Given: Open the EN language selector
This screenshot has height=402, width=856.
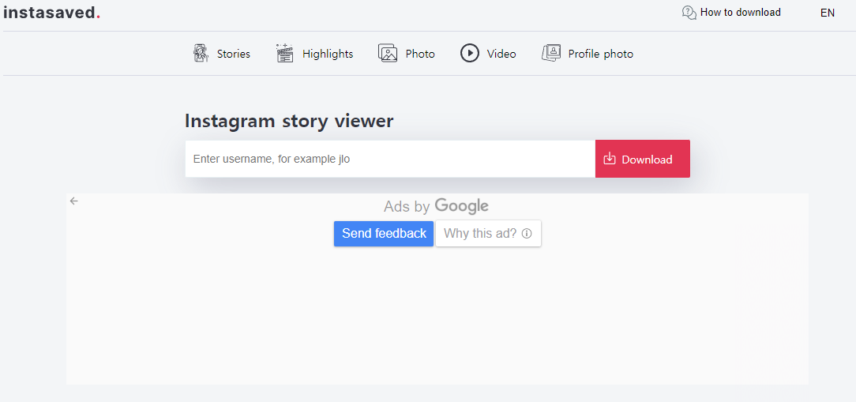Looking at the screenshot, I should click(x=827, y=13).
